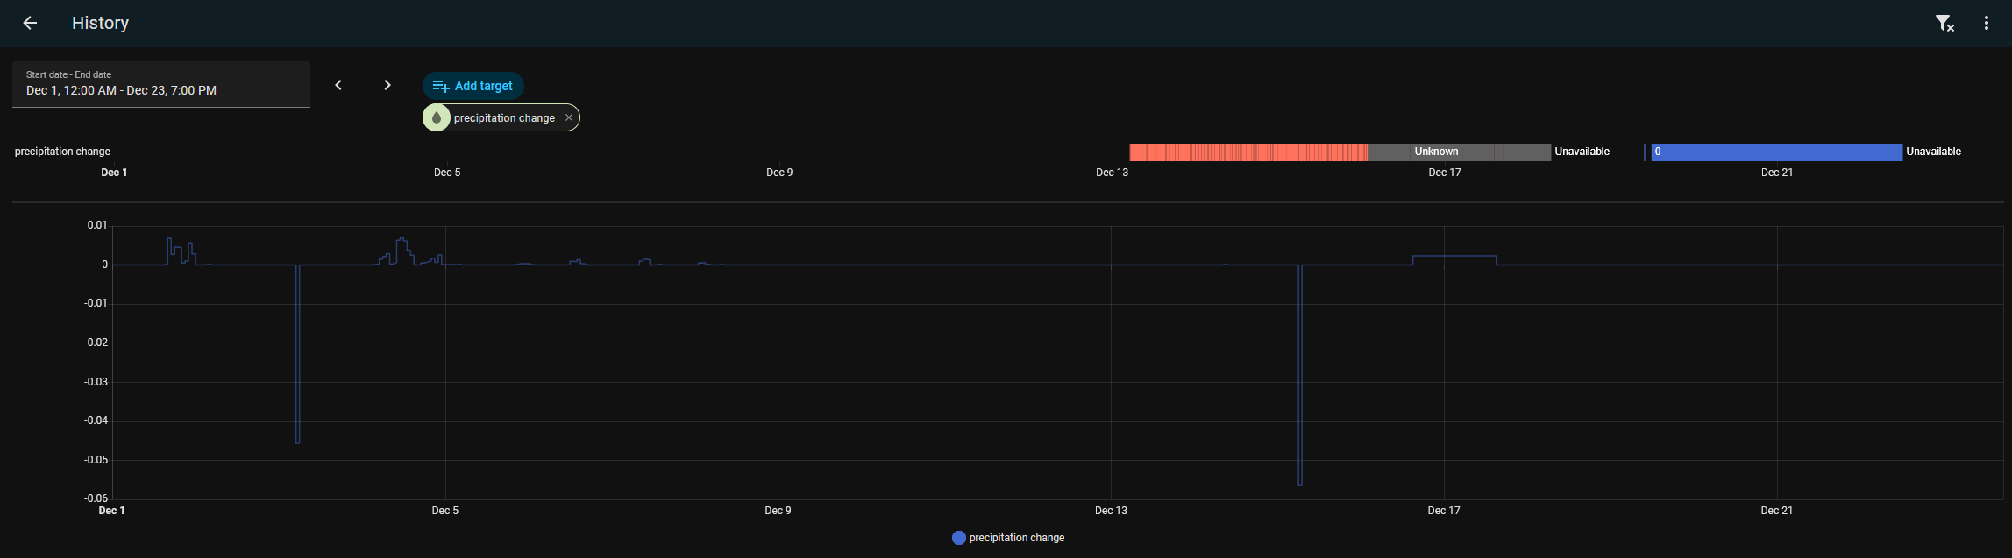Step to the previous date range

(x=338, y=85)
